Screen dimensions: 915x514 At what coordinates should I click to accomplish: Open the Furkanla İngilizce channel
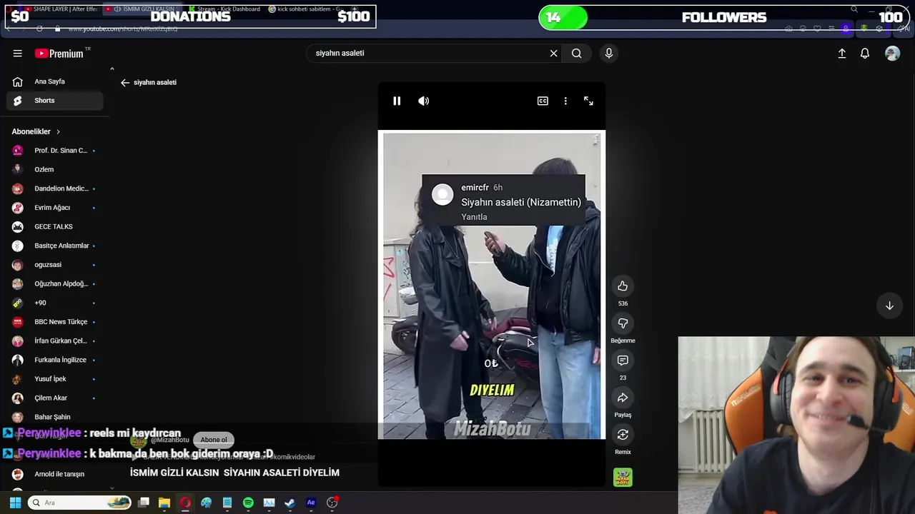pyautogui.click(x=54, y=360)
